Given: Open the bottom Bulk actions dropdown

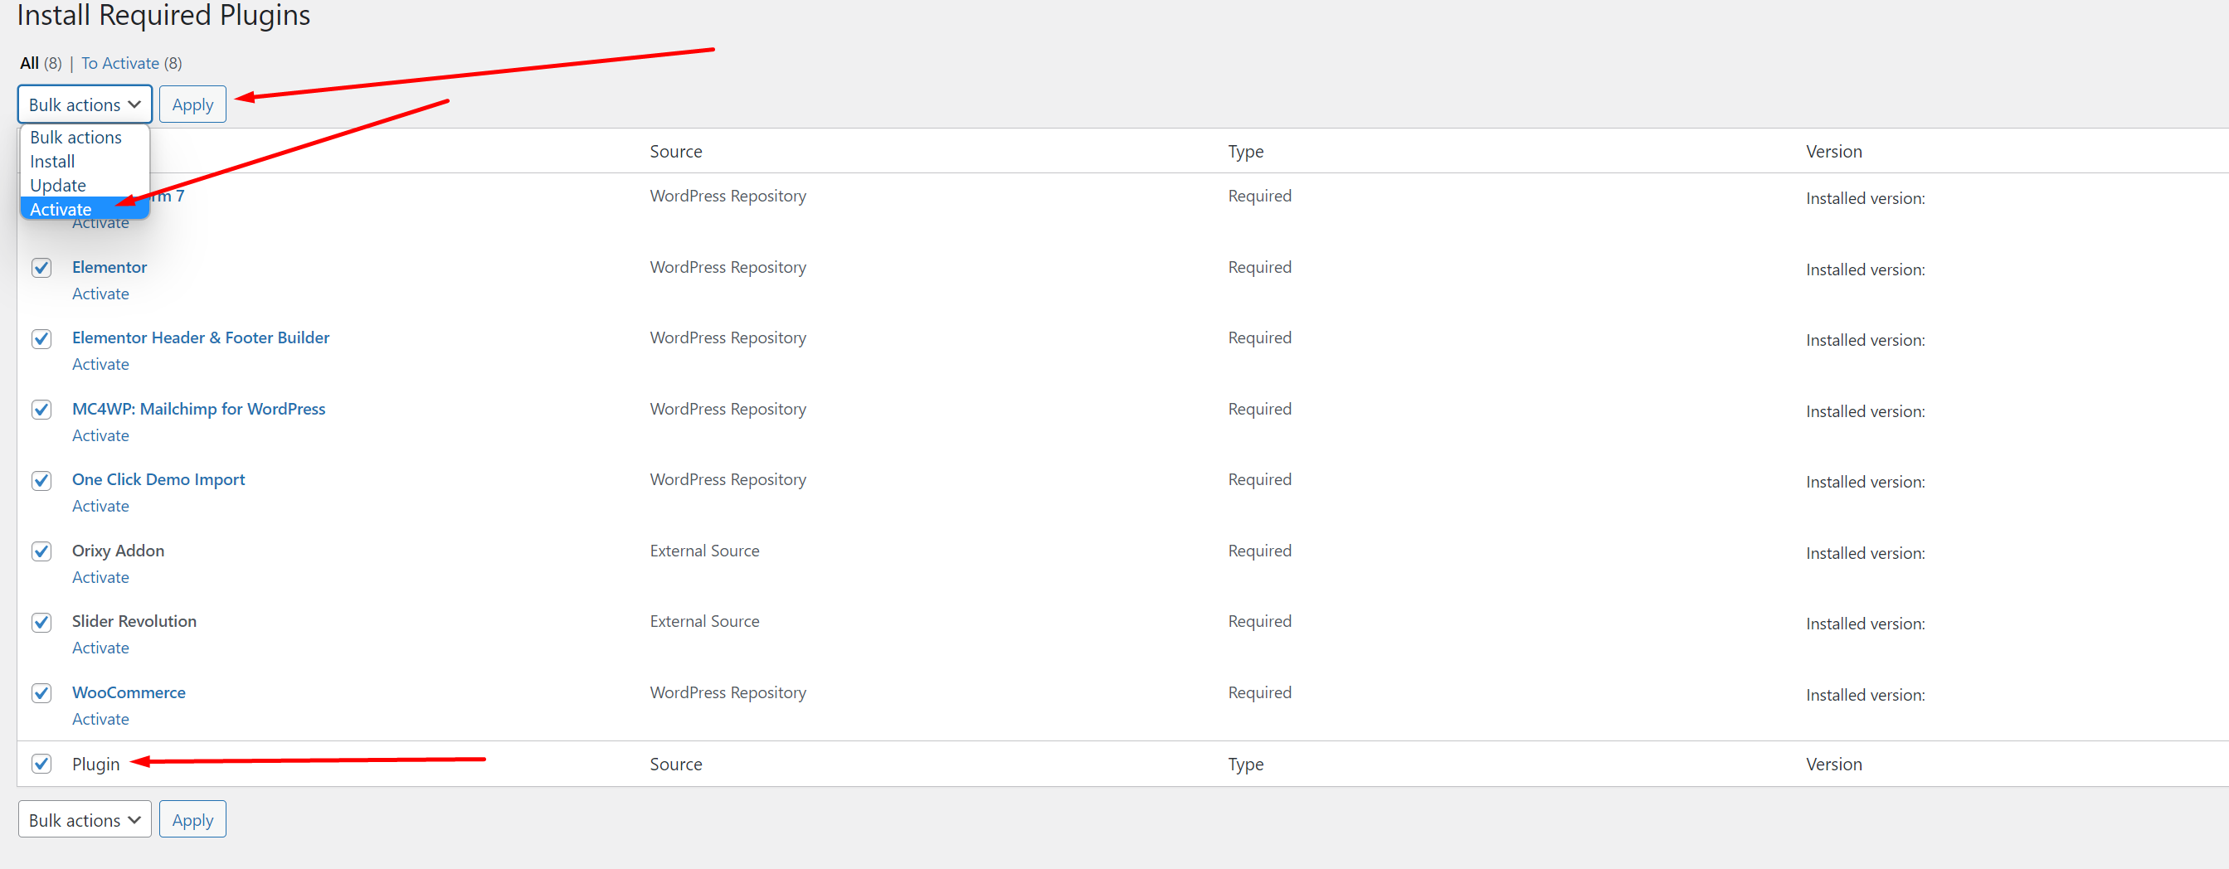Looking at the screenshot, I should pyautogui.click(x=84, y=820).
